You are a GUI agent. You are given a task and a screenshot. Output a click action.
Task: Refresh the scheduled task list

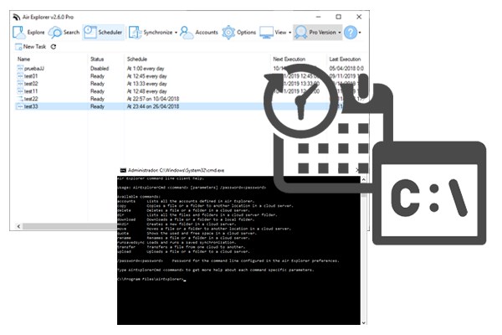(x=54, y=47)
